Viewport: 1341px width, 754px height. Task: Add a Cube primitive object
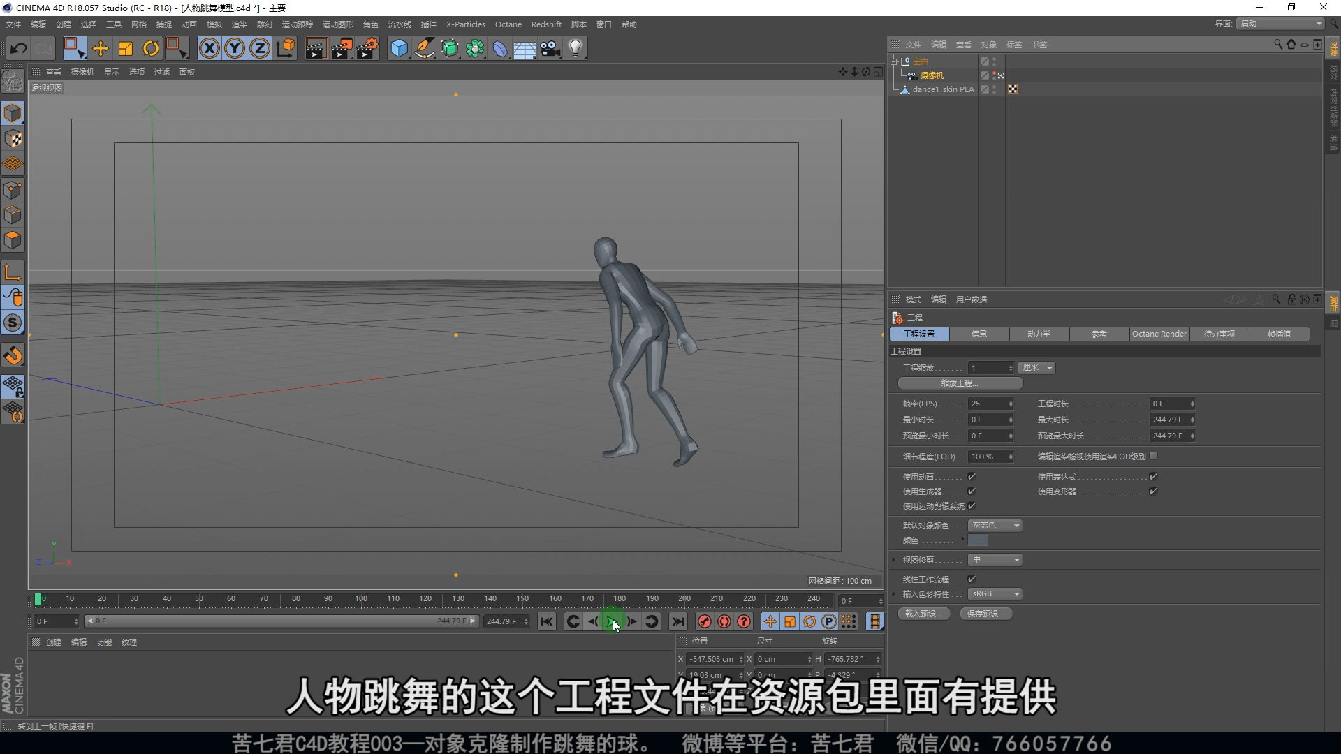pos(399,48)
